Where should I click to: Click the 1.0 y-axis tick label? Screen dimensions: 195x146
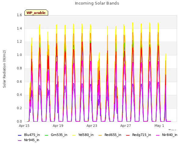[19, 55]
